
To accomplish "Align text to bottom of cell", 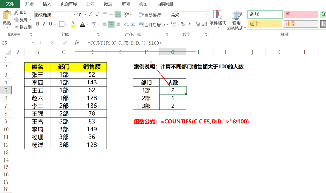I will click(118, 14).
